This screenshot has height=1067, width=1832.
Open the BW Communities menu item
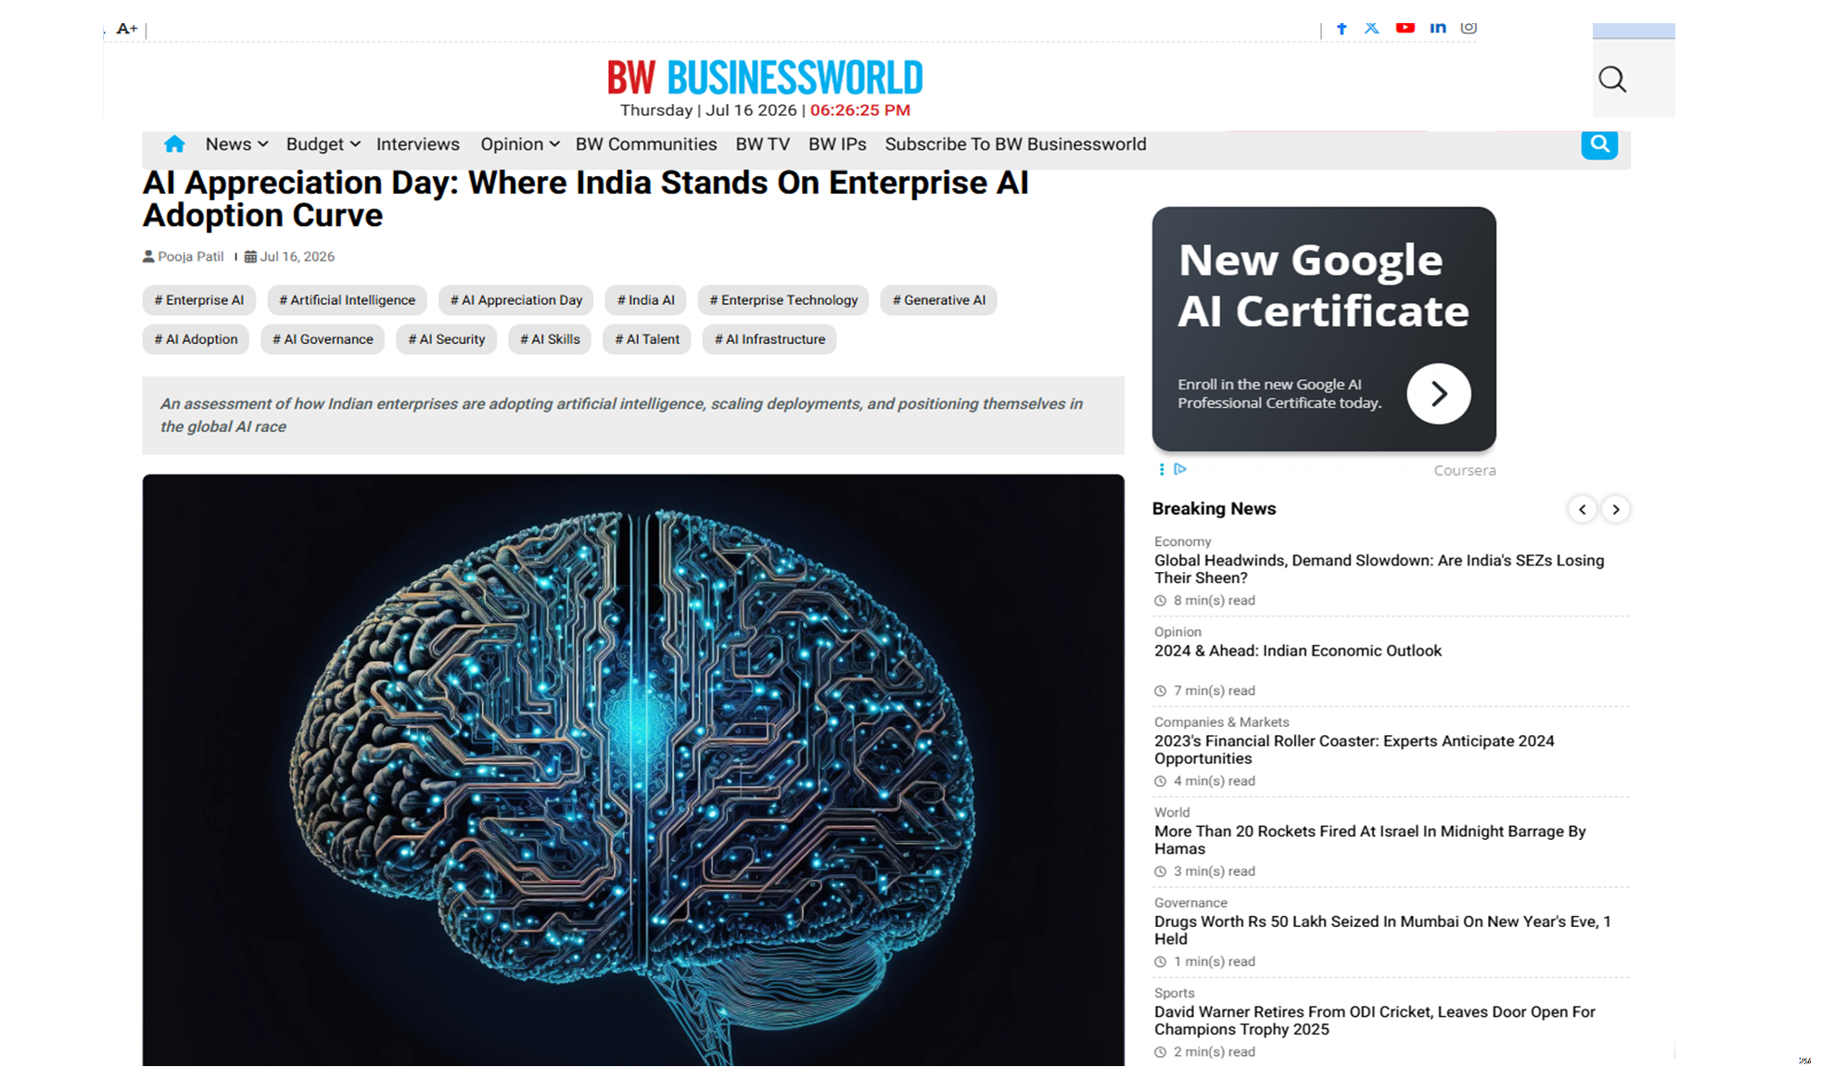646,144
